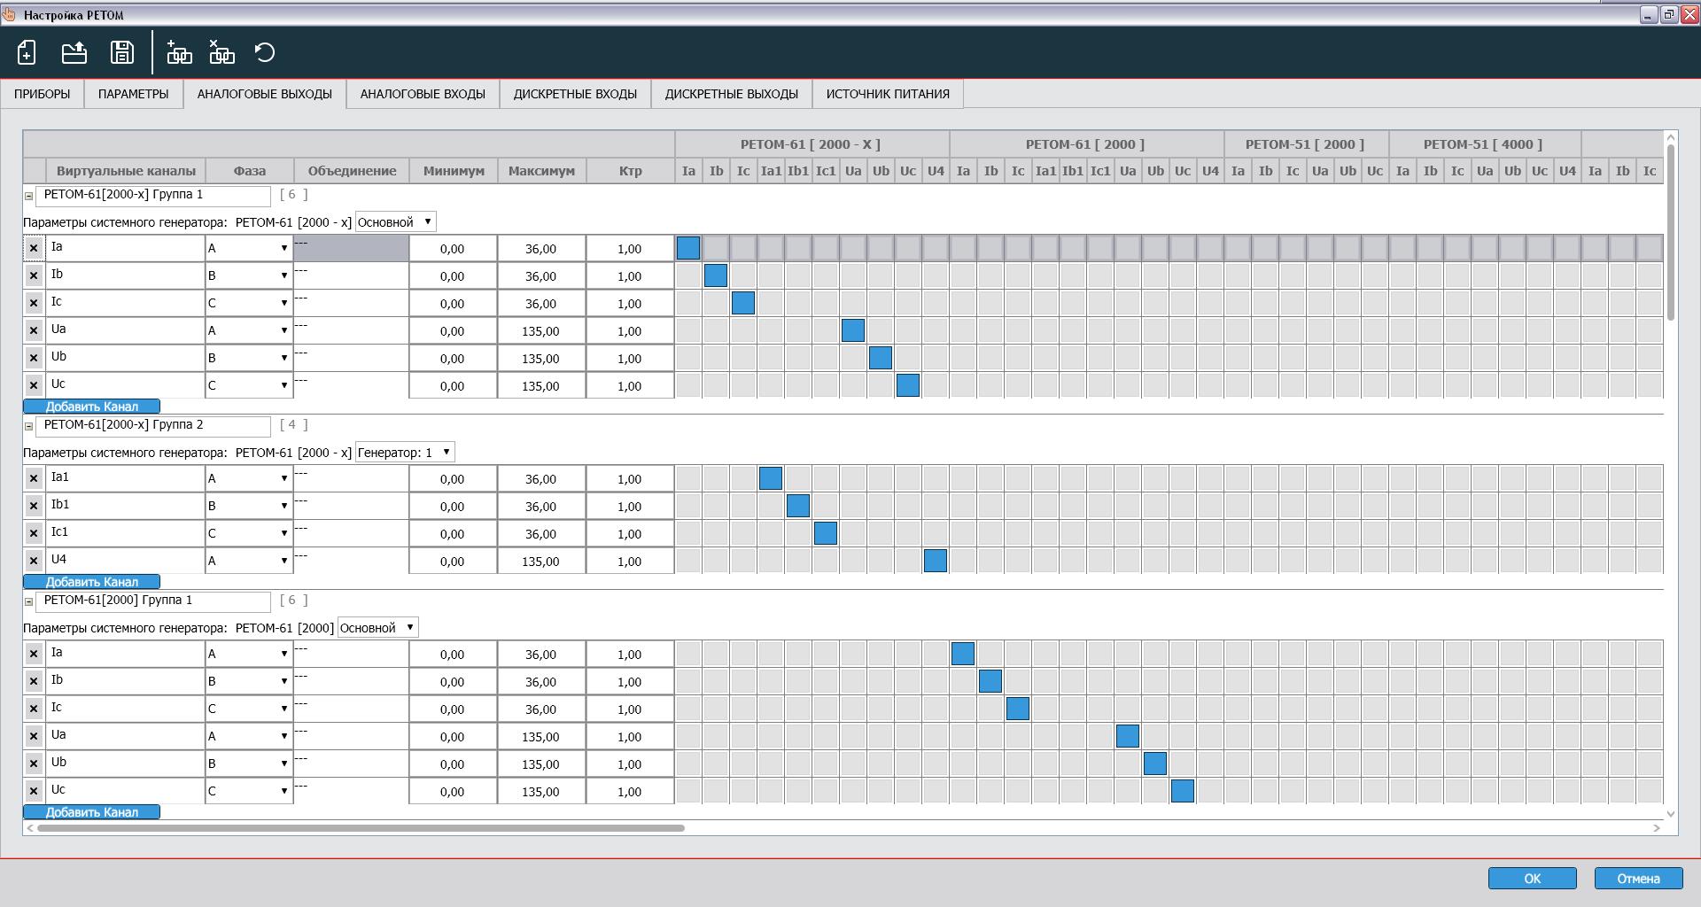Delete Ic channel in РЕТОМ-61[2000-x] Группа 1
Screen dimensions: 1701x907
pos(34,304)
